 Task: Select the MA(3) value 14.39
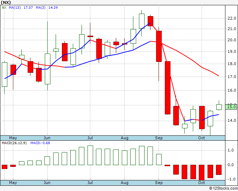tap(53, 8)
